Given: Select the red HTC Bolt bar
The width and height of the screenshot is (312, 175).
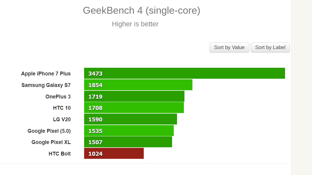Looking at the screenshot, I should pyautogui.click(x=114, y=154).
